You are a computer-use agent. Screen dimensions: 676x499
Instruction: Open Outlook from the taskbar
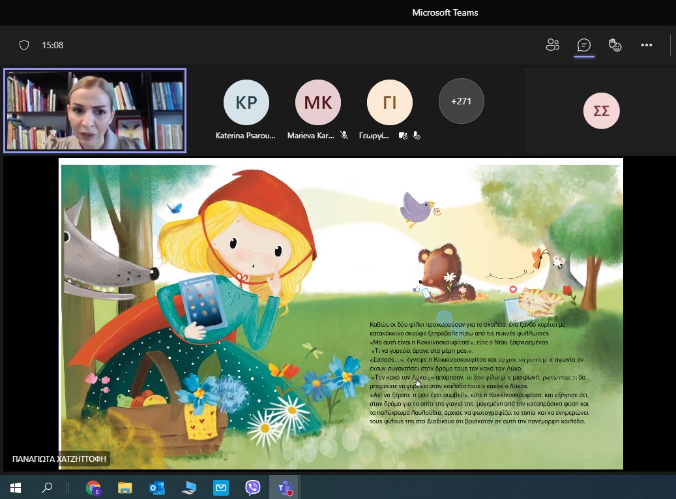[x=157, y=488]
